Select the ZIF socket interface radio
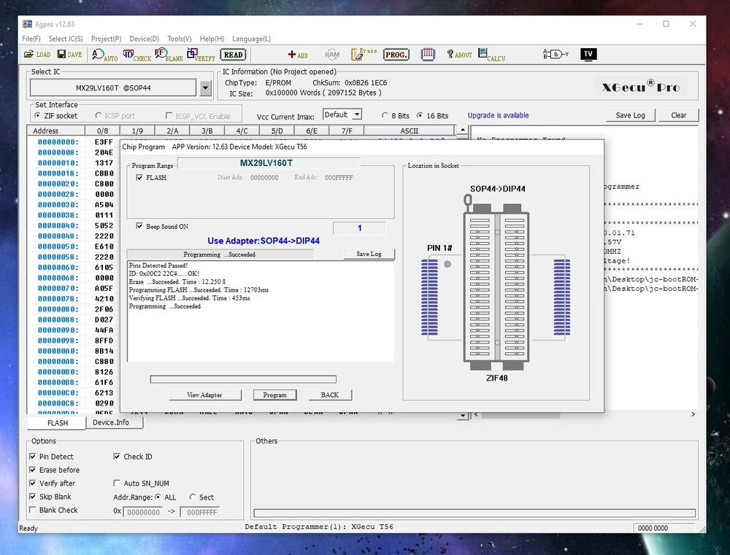 [x=37, y=115]
